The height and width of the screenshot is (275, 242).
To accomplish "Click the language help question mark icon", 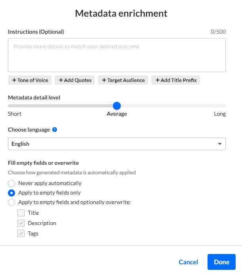I will (55, 130).
